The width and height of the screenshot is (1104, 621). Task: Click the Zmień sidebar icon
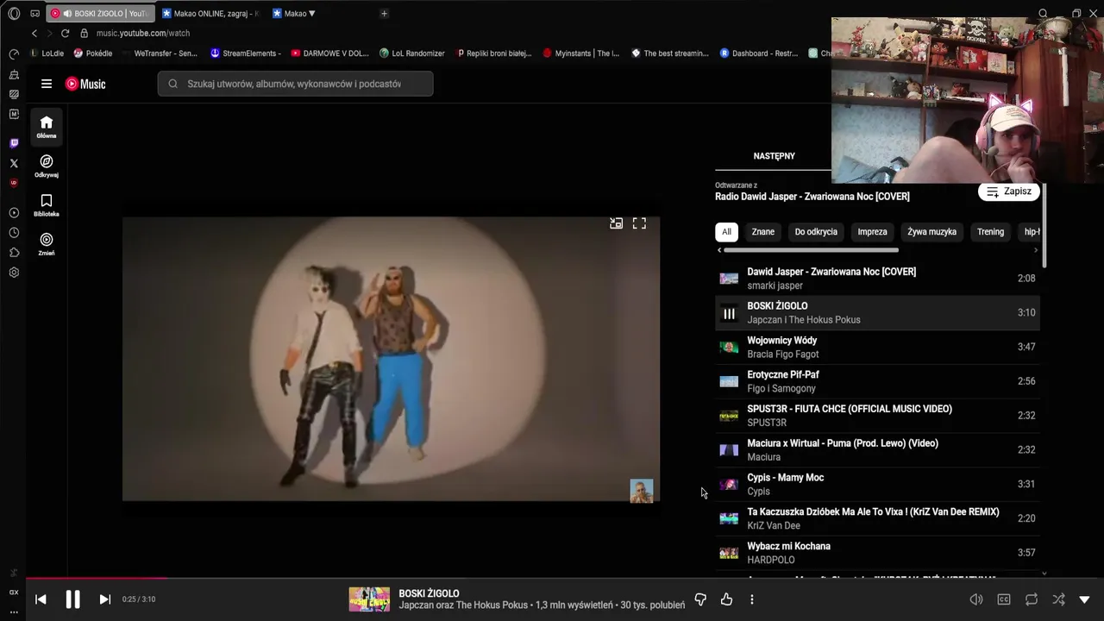tap(47, 244)
